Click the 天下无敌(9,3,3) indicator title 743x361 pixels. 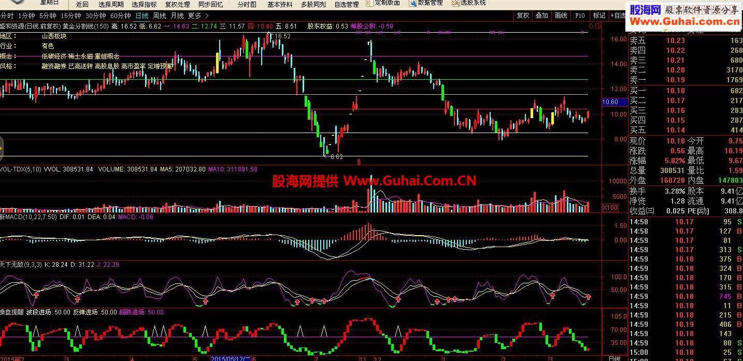(x=21, y=264)
